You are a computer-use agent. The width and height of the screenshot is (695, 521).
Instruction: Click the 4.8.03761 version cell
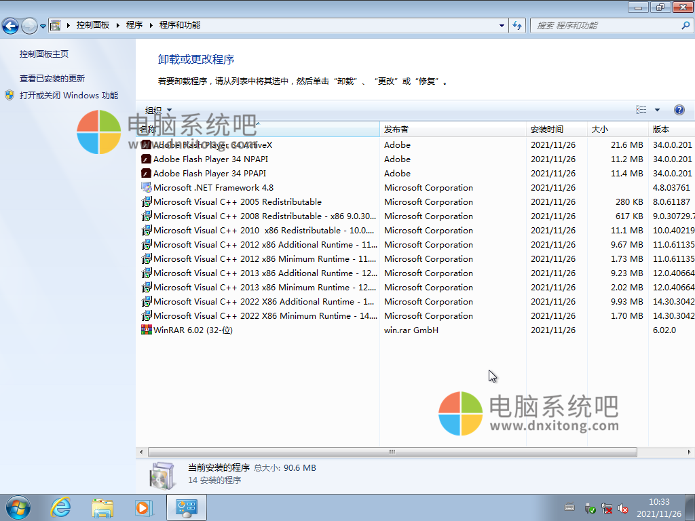[x=671, y=187]
